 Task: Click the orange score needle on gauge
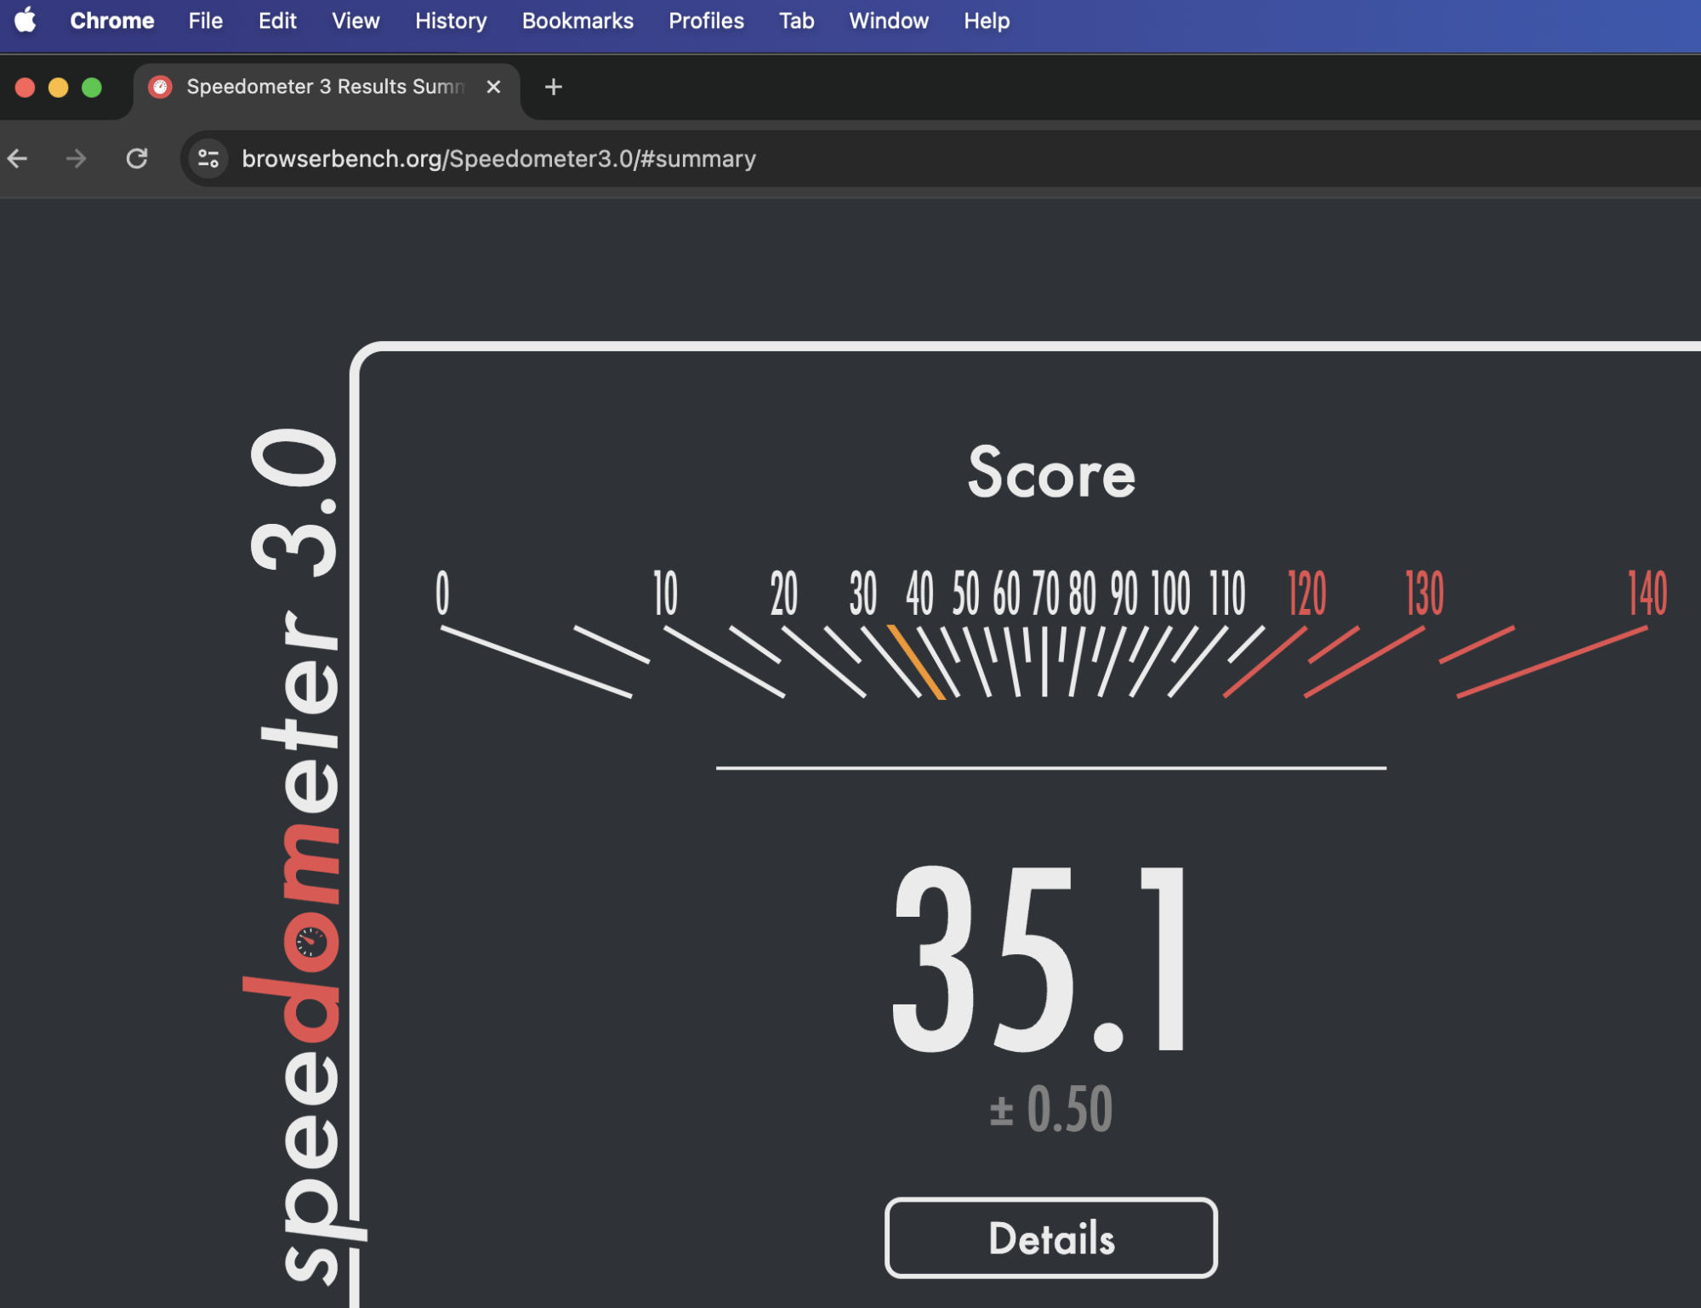(916, 663)
